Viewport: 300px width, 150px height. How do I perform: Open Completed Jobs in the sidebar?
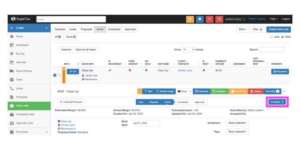[29, 114]
